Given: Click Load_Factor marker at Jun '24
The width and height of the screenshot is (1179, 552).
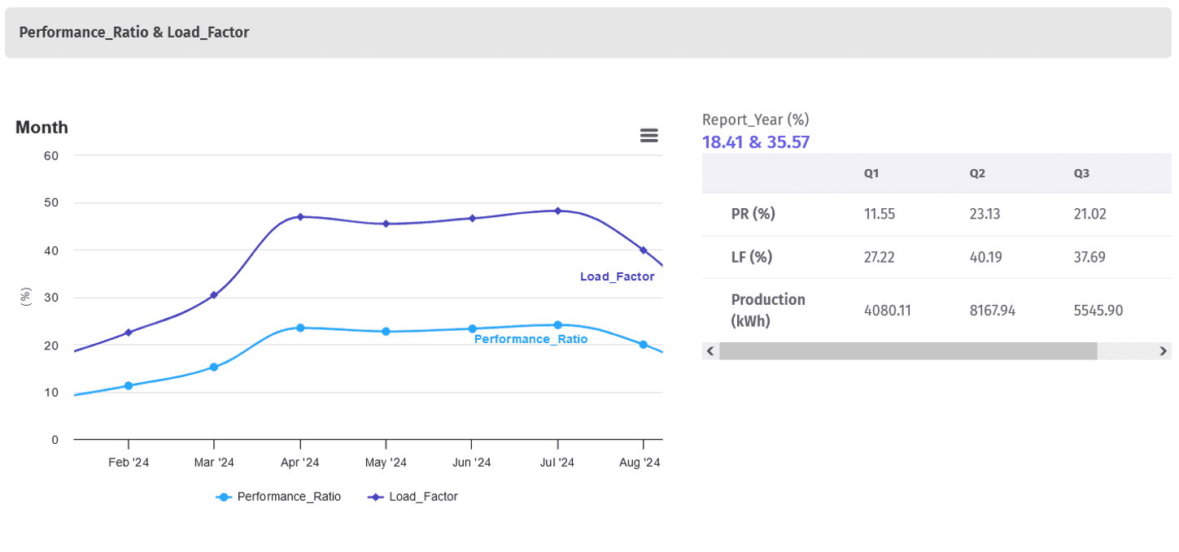Looking at the screenshot, I should [x=471, y=218].
